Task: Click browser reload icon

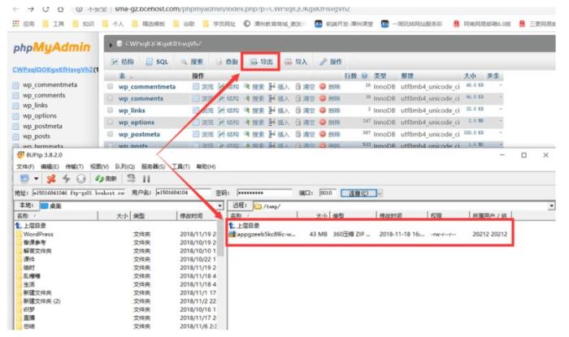Action: pos(46,9)
